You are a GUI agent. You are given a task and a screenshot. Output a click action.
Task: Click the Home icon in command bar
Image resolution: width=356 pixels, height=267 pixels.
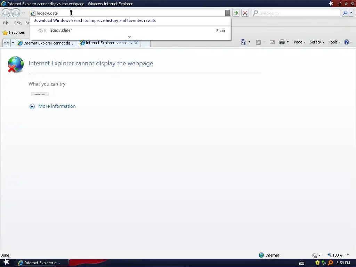point(244,42)
